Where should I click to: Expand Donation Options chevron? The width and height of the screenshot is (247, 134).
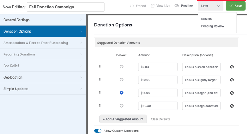[x=81, y=31]
